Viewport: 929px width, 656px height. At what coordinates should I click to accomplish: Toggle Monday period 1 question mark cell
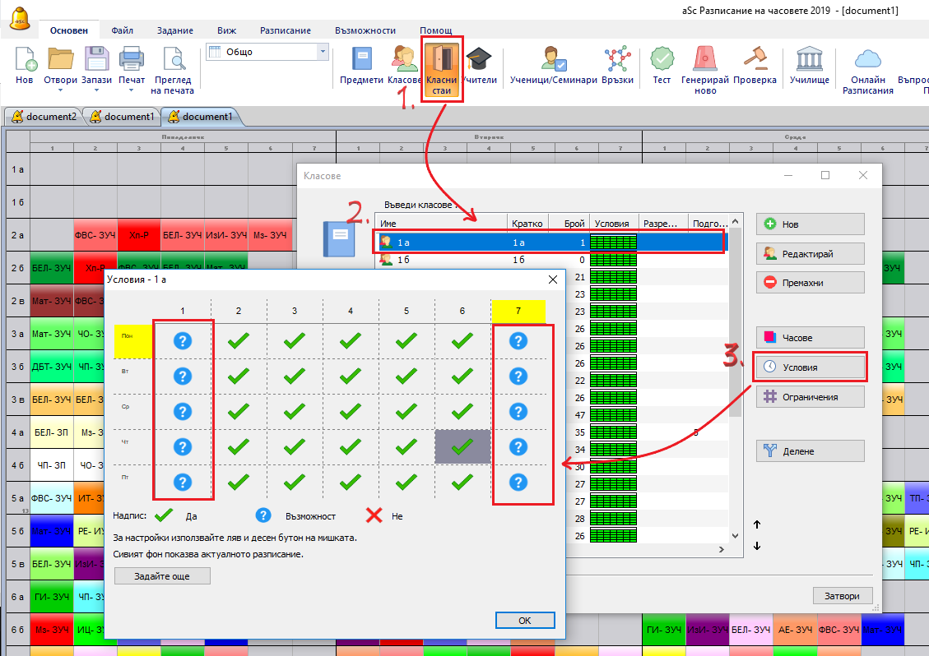coord(183,341)
